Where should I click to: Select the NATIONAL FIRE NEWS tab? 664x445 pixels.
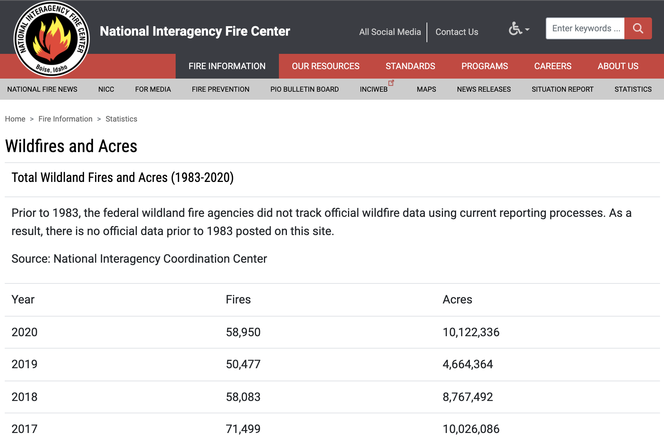click(x=42, y=89)
